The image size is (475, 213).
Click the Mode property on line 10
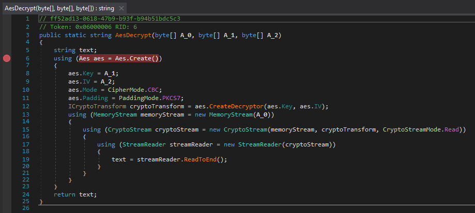pos(90,90)
